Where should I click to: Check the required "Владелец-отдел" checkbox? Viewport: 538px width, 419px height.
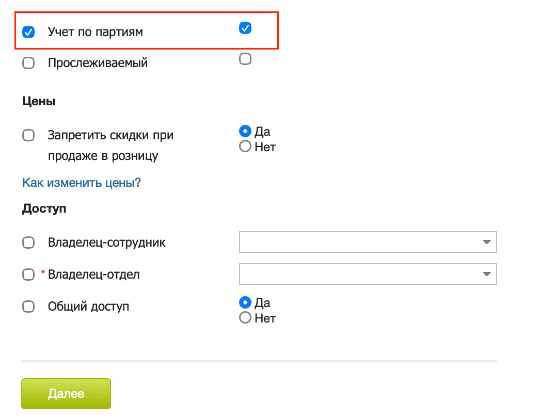click(28, 274)
